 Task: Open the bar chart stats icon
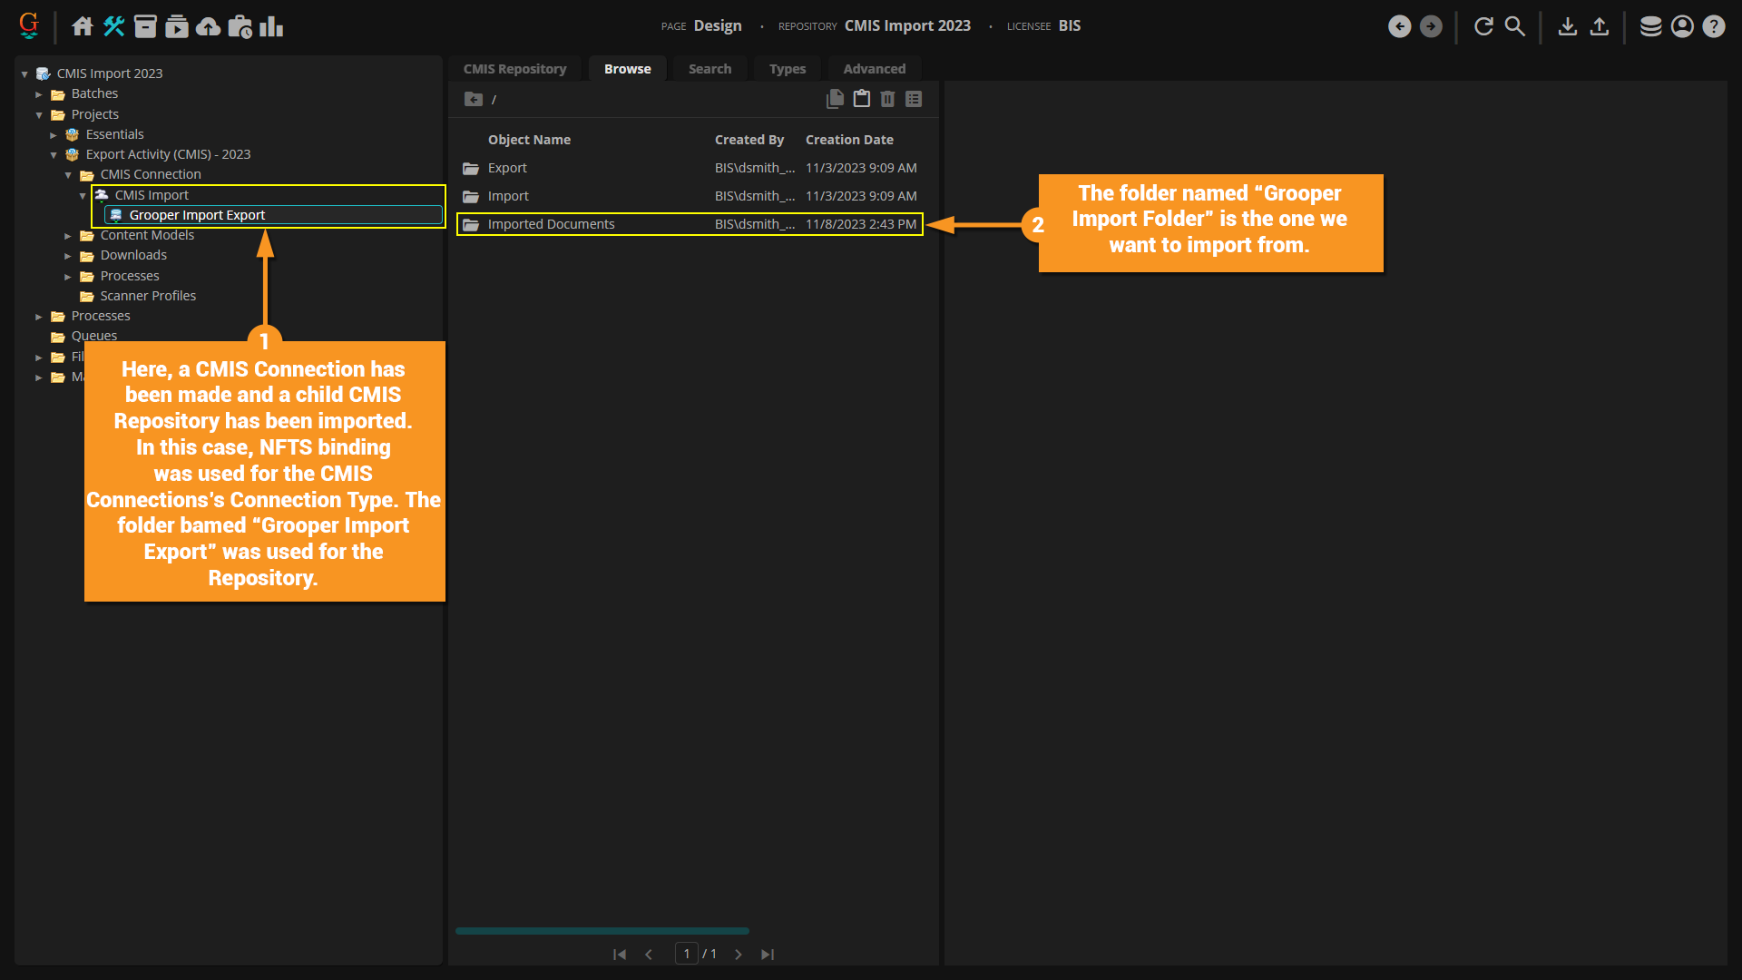[x=271, y=26]
